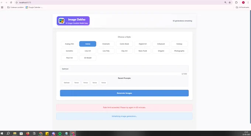Switch to the Neon Punk style

142,51
